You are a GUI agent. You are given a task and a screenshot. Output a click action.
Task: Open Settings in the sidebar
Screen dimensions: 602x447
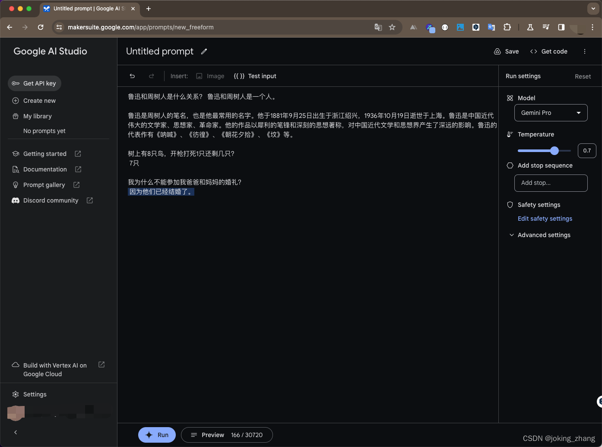(29, 394)
